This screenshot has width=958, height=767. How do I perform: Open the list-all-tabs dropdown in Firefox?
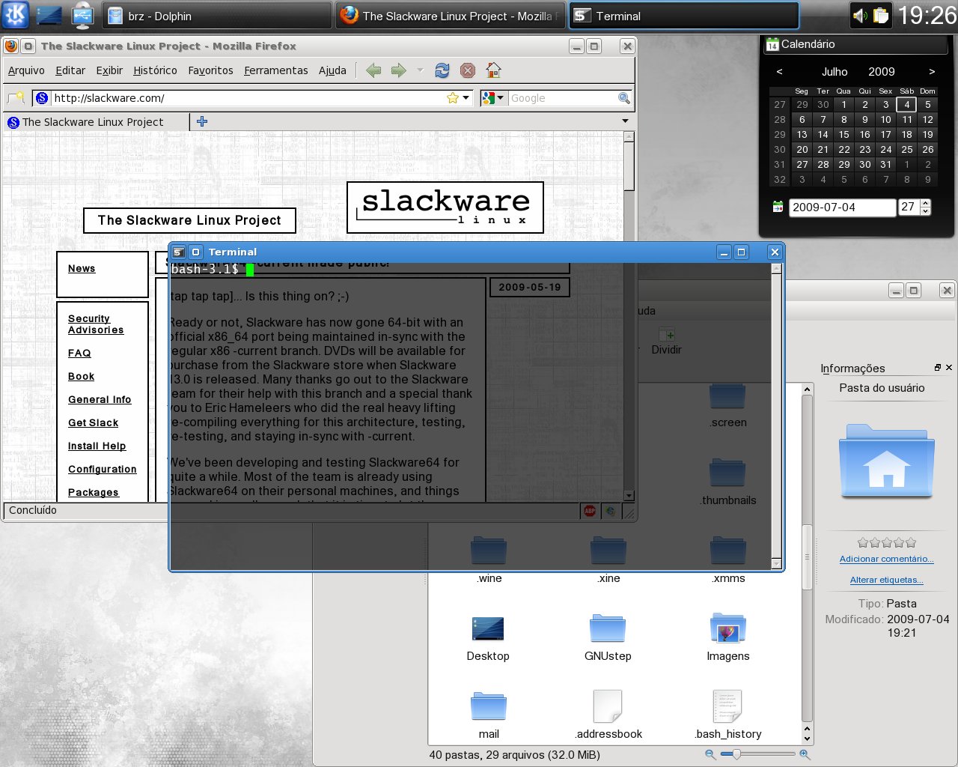pos(625,121)
